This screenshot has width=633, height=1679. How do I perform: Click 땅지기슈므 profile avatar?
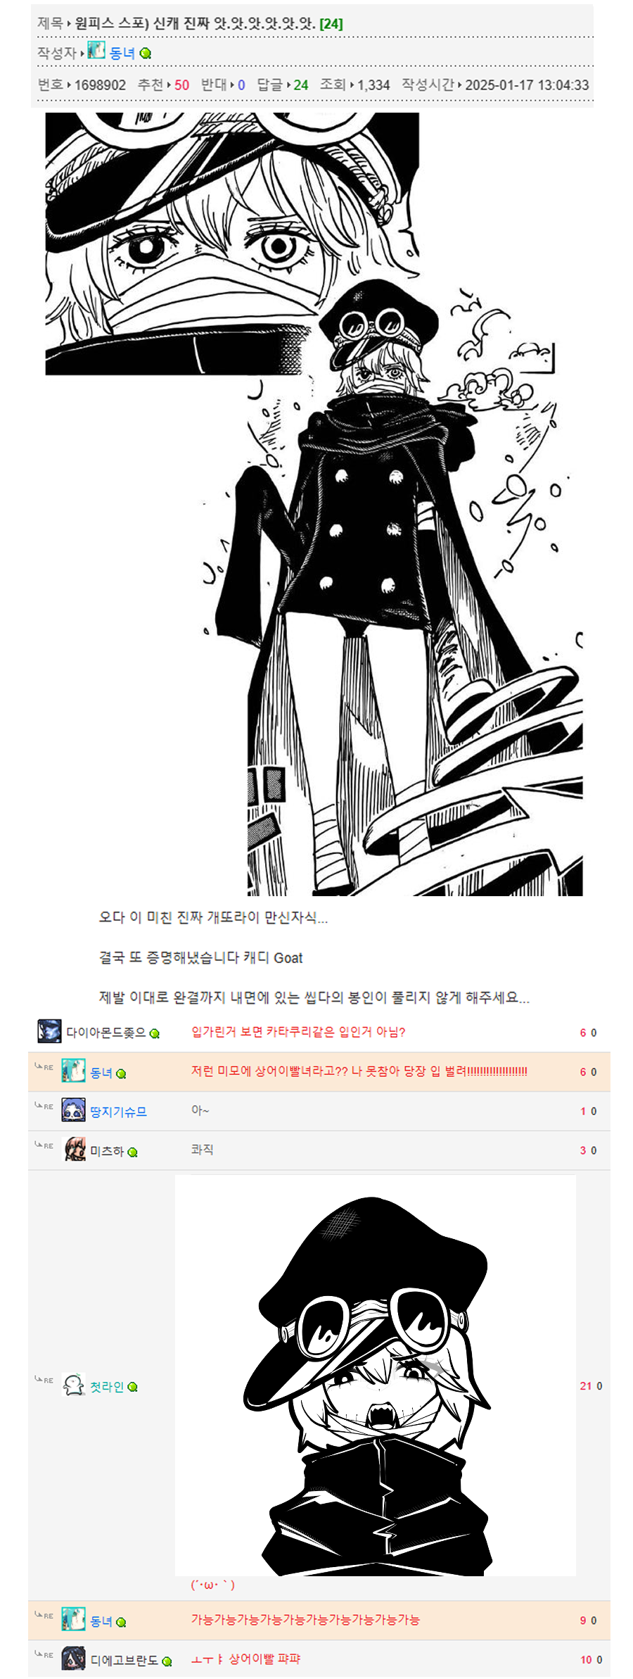tap(74, 1109)
